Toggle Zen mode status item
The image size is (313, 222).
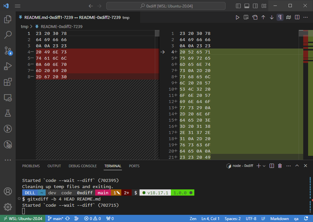(193, 219)
